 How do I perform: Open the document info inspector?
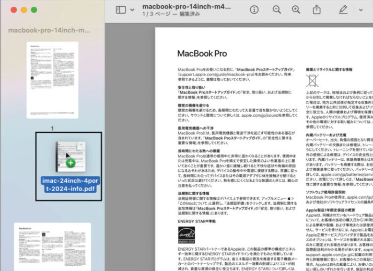pyautogui.click(x=254, y=10)
